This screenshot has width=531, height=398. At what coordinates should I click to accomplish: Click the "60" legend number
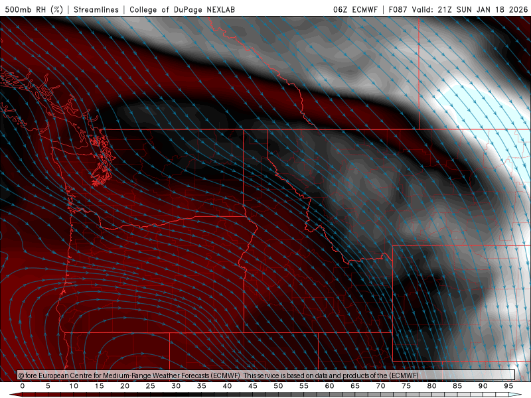[329, 386]
